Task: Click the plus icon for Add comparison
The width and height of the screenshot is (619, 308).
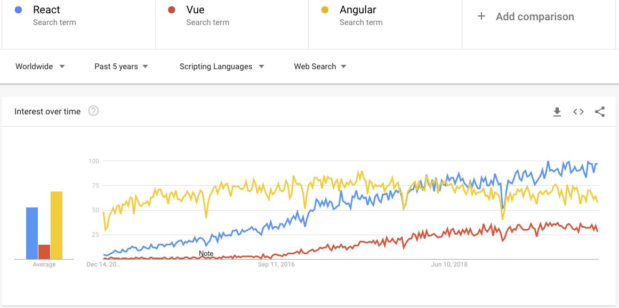Action: (x=481, y=16)
